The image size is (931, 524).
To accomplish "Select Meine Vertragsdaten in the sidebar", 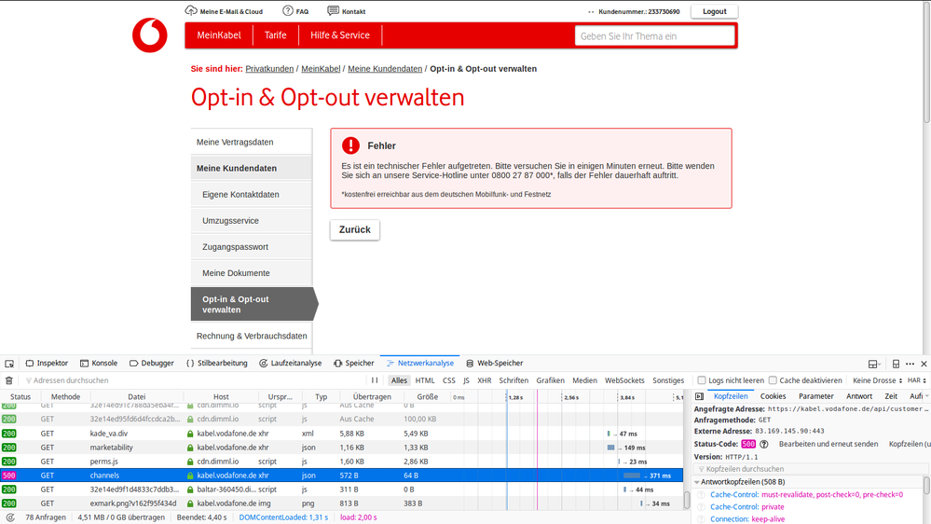I will 252,142.
